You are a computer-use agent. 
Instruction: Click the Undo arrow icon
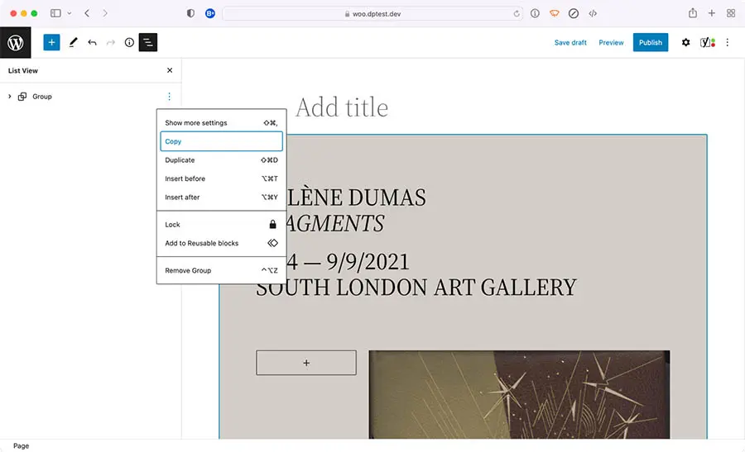[92, 42]
